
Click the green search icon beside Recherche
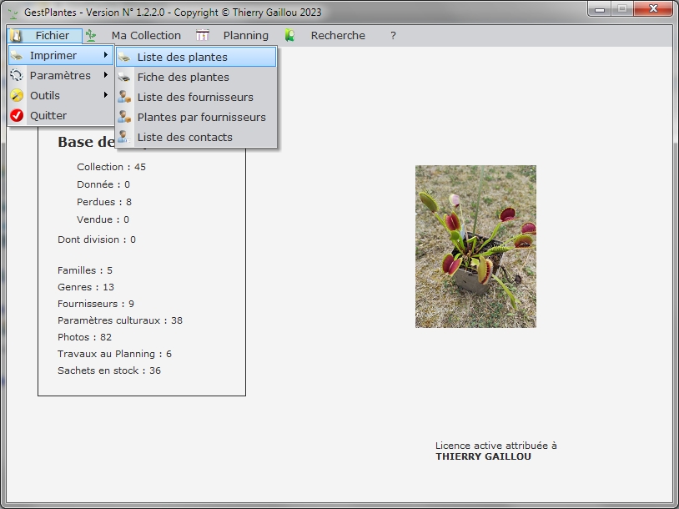click(x=289, y=36)
